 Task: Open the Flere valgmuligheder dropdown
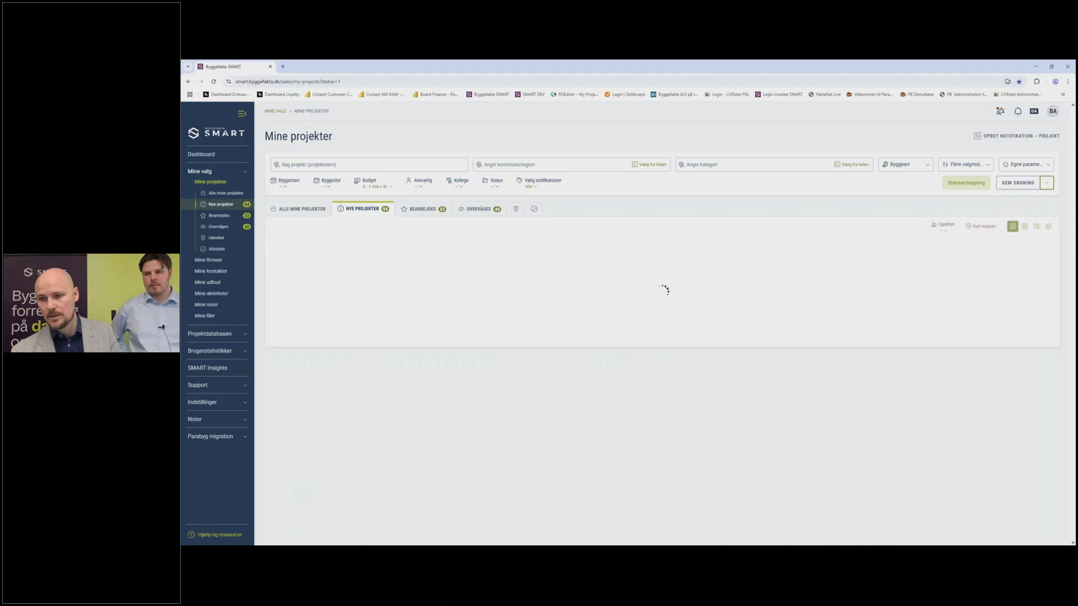(x=966, y=164)
